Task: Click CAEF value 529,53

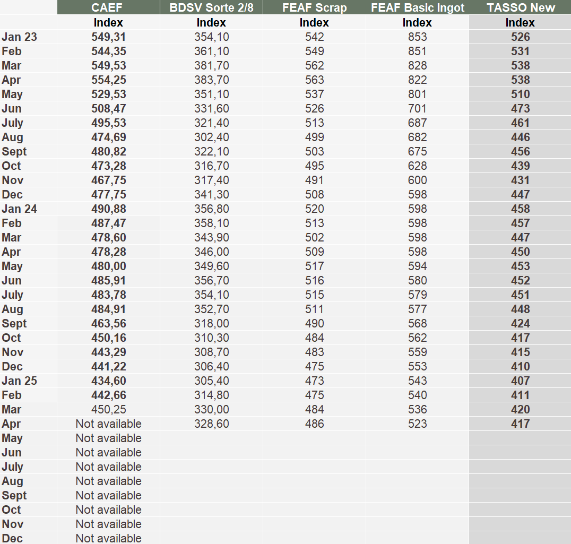Action: (x=108, y=94)
